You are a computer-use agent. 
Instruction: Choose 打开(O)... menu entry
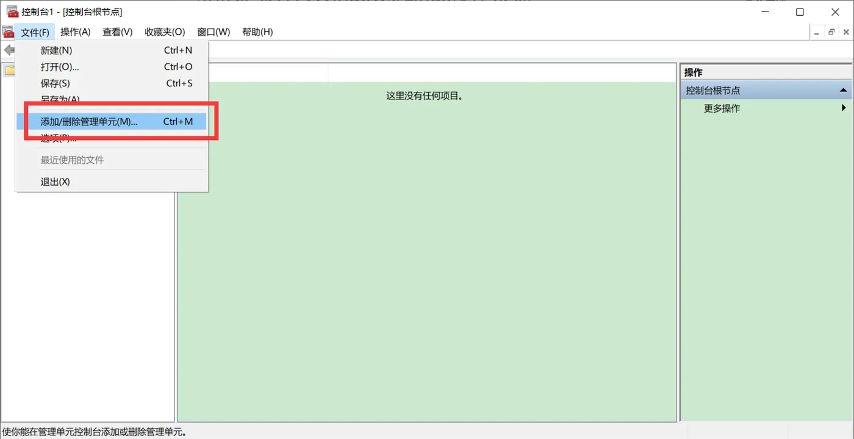point(112,67)
